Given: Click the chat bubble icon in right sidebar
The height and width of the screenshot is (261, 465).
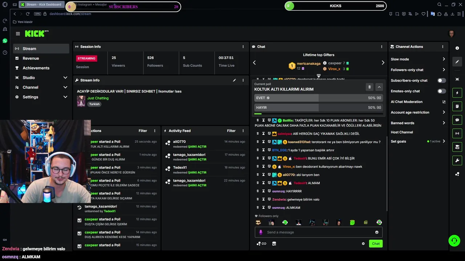Looking at the screenshot, I should (x=457, y=120).
